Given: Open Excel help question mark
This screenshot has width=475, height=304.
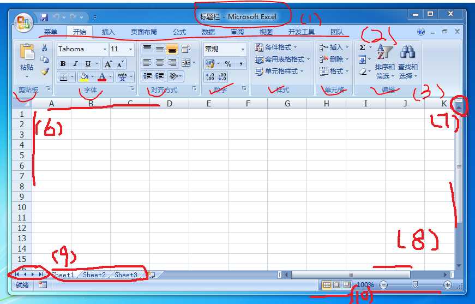Looking at the screenshot, I should coord(421,32).
